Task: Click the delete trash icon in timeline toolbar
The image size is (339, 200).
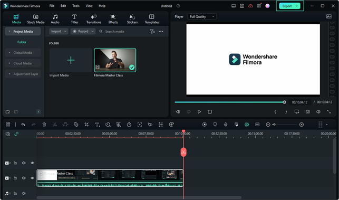Action: click(44, 125)
